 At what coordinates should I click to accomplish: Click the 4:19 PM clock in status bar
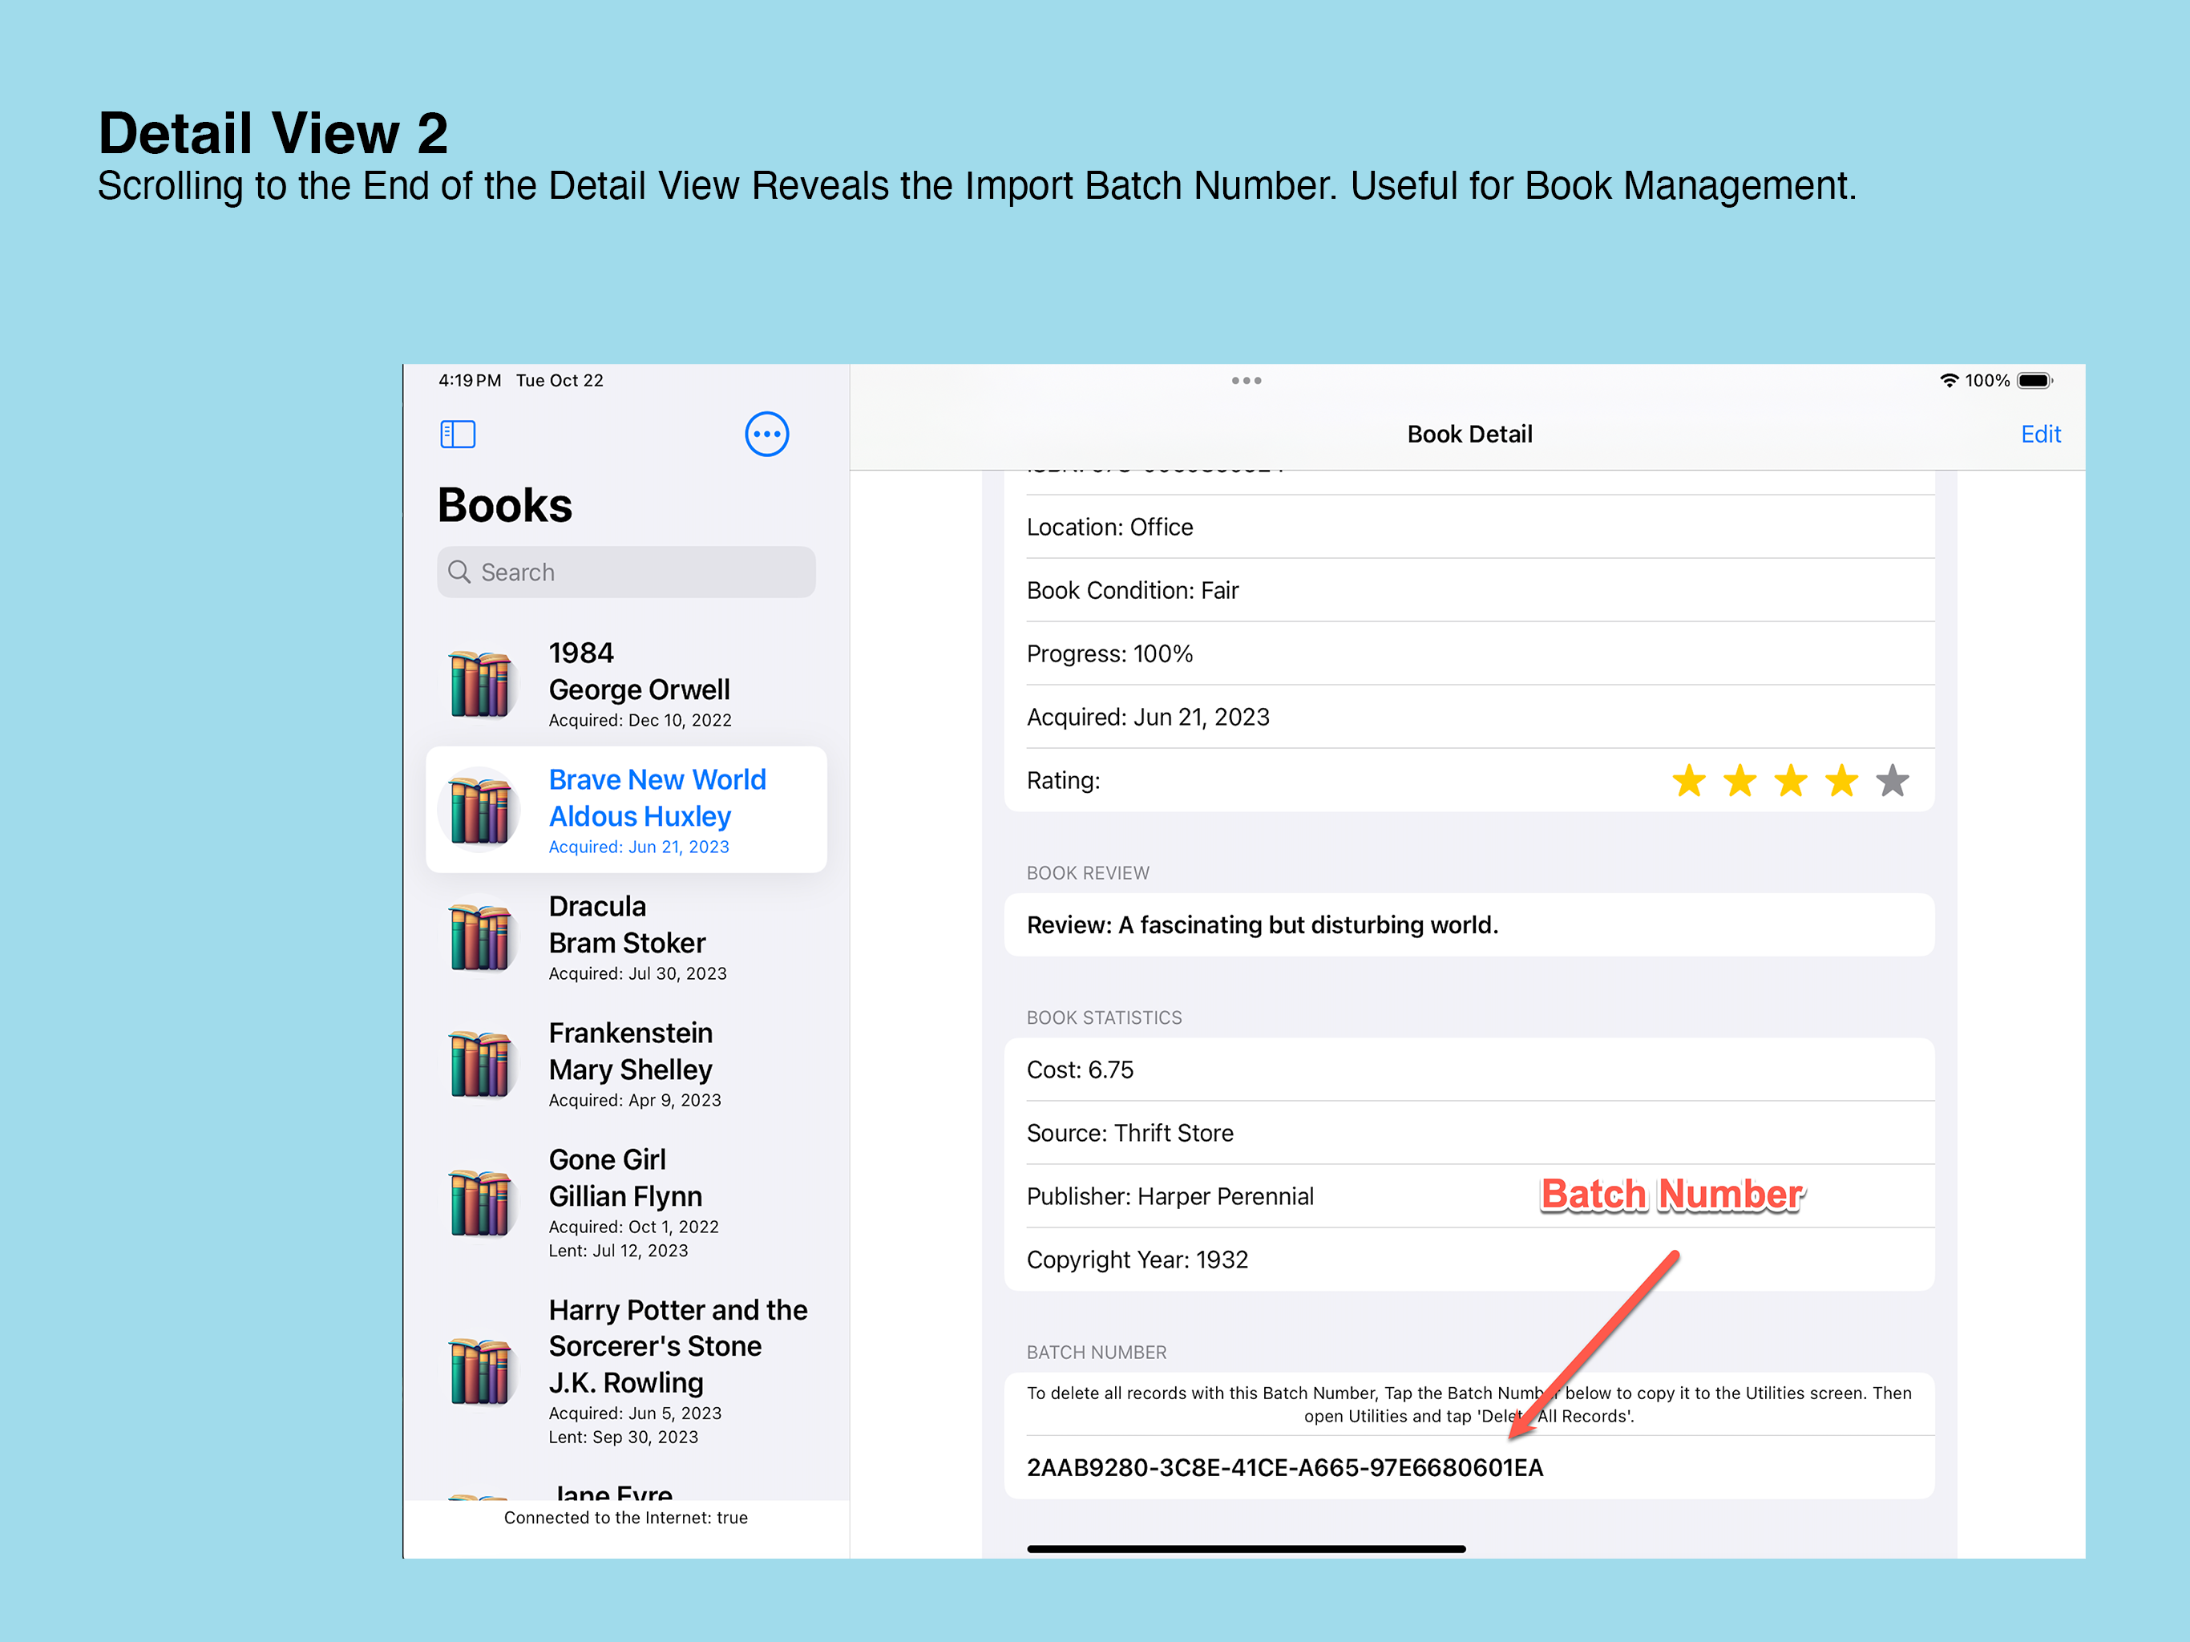pyautogui.click(x=469, y=380)
